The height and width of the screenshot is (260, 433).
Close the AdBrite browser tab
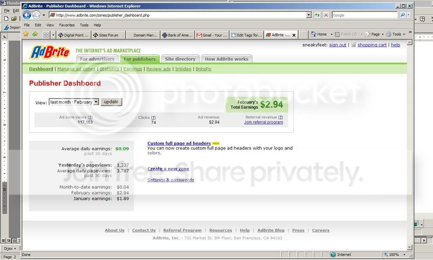click(x=294, y=35)
